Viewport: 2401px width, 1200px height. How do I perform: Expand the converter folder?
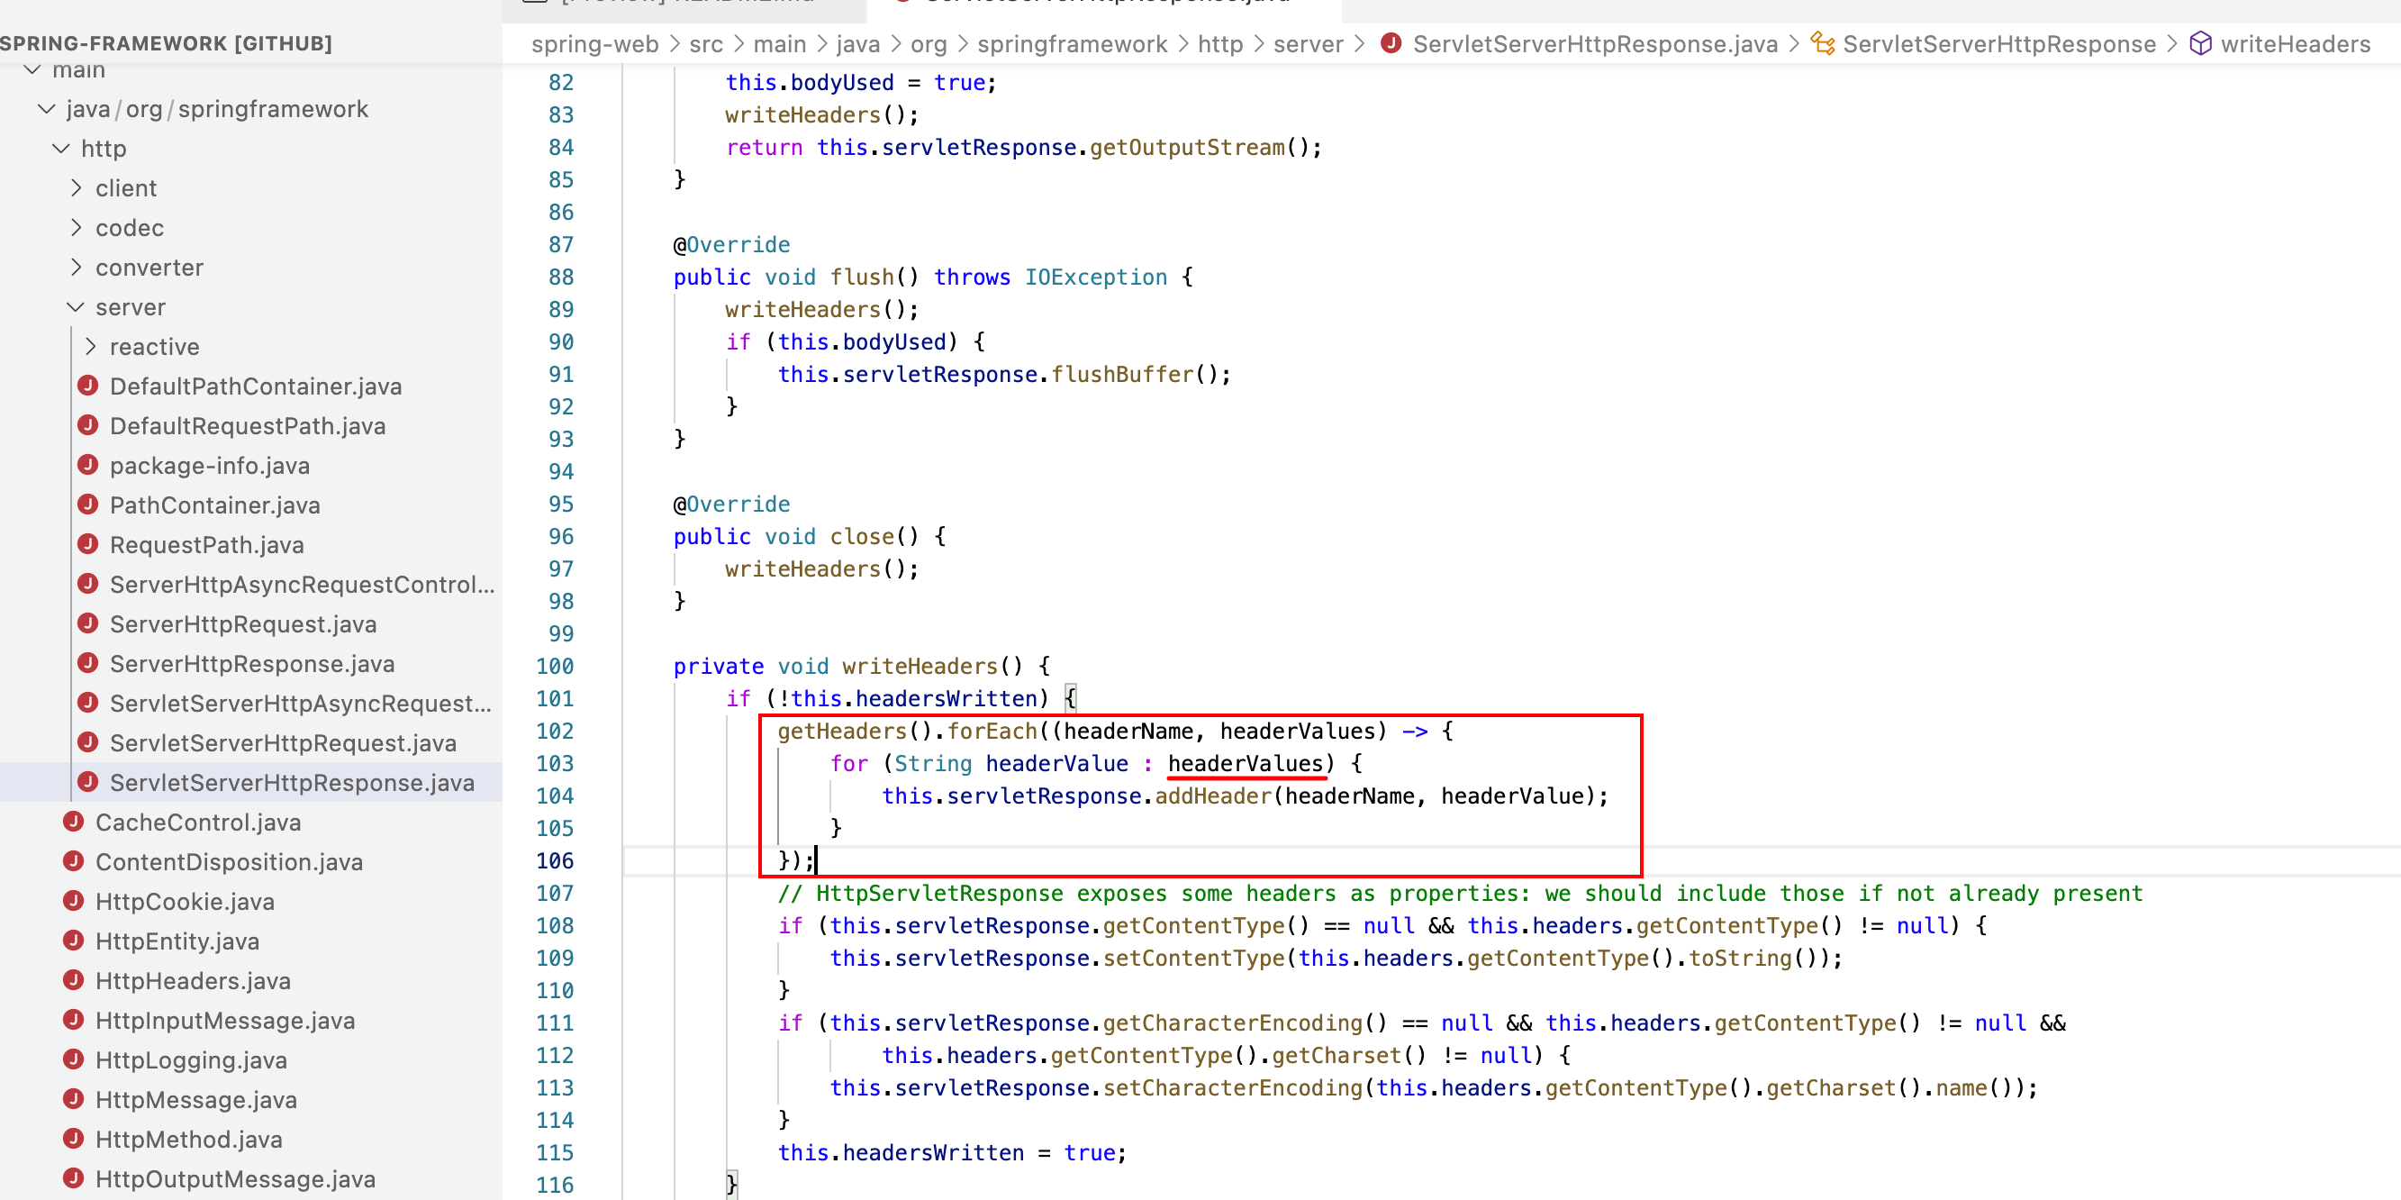click(x=77, y=268)
